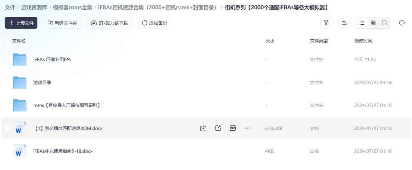The height and width of the screenshot is (170, 412).
Task: Download 怎么精准匹配游戏ROM.docx via row download icon
Action: coord(203,128)
